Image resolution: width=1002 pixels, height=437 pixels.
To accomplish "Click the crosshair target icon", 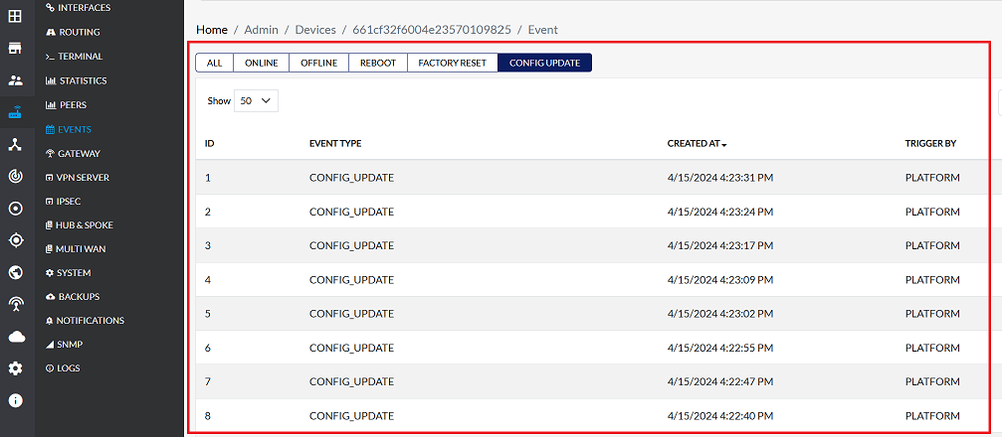I will [16, 240].
